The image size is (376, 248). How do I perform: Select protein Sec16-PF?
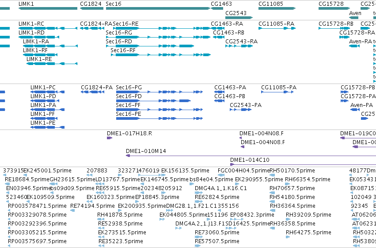pyautogui.click(x=128, y=105)
